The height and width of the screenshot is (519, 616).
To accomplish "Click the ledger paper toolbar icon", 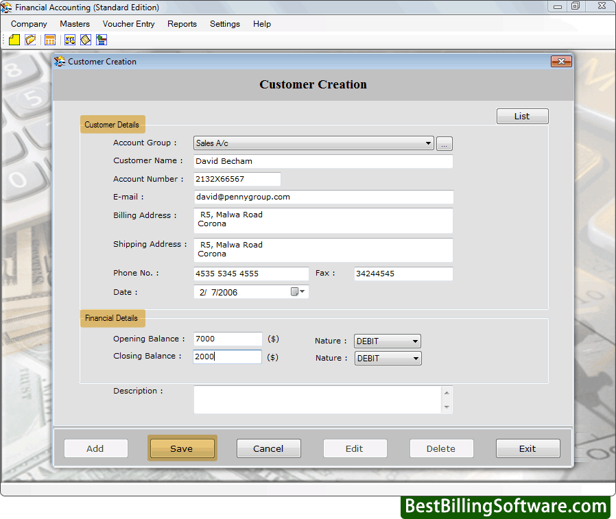I will [86, 40].
